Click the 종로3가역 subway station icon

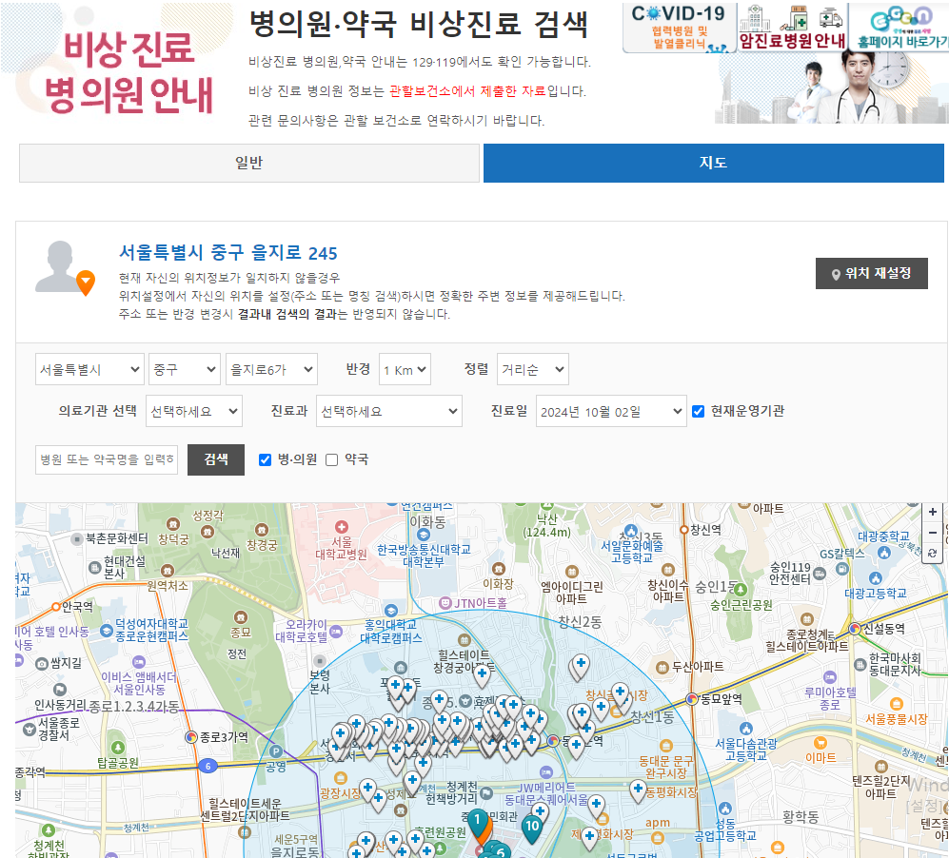(191, 736)
